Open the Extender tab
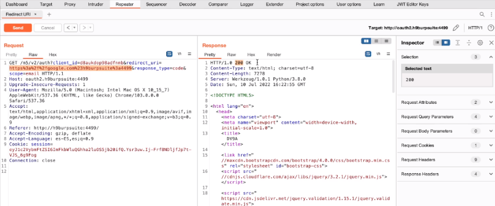Screen dimensions: 495x206 click(x=274, y=4)
